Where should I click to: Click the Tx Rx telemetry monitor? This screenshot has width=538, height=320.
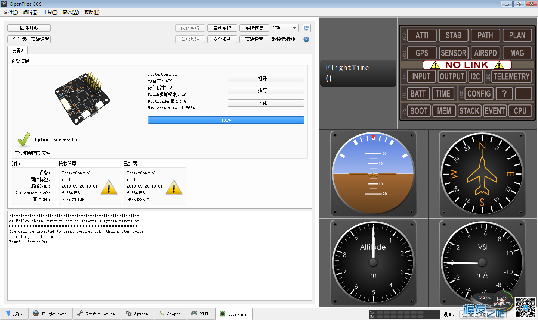[x=404, y=314]
